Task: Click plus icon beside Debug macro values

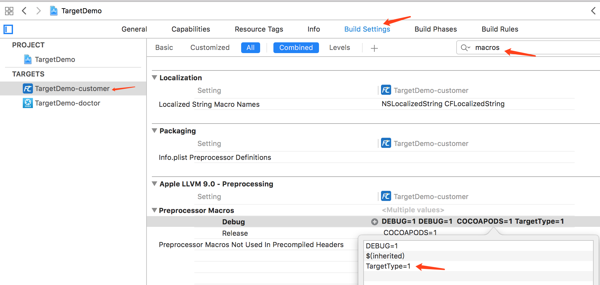Action: point(375,222)
